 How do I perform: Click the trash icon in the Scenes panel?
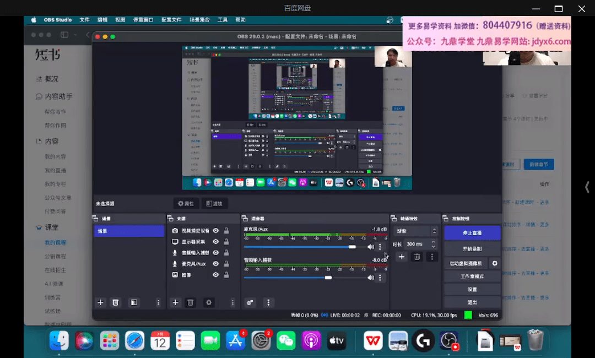click(115, 302)
